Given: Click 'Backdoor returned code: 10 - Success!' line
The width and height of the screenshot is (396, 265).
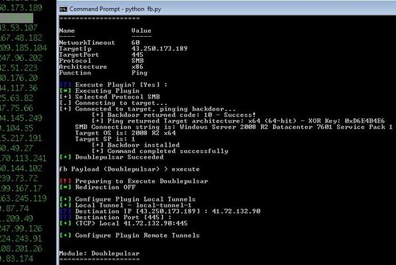Looking at the screenshot, I should pyautogui.click(x=174, y=115).
